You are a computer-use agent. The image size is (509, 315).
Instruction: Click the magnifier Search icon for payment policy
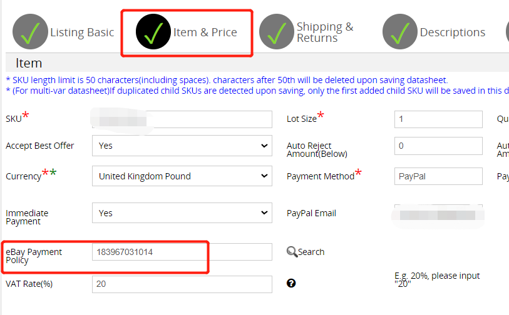(292, 252)
